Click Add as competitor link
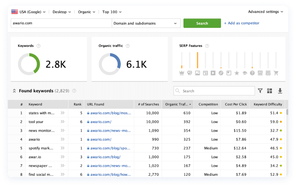Screen dimensions: 296x187 (x=241, y=23)
